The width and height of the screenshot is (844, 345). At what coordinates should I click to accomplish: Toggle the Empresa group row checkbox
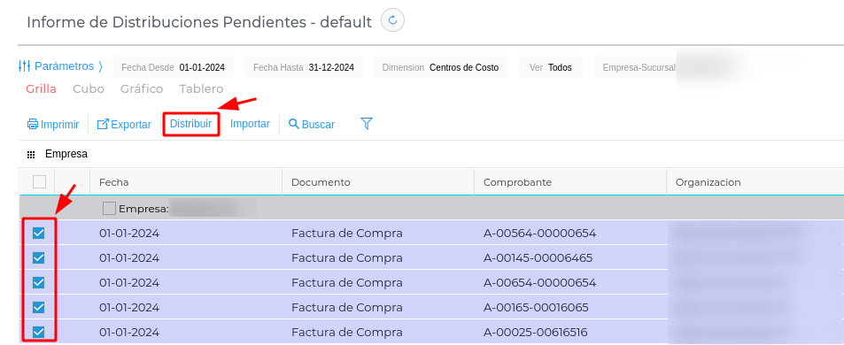109,208
